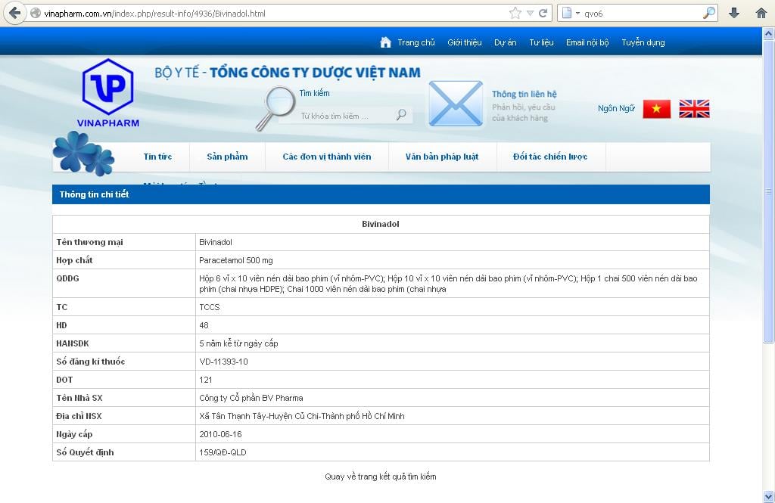Switch language to Vietnamese flag
Viewport: 775px width, 503px height.
click(656, 109)
